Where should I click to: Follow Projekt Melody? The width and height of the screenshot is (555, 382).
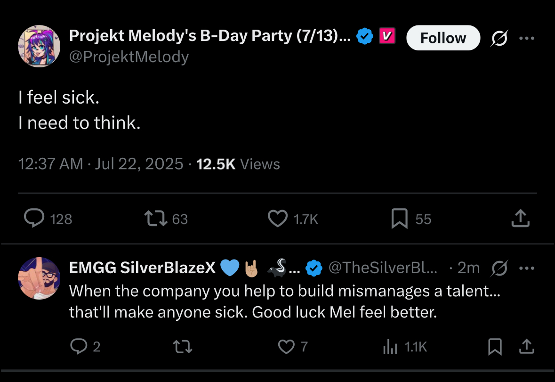tap(443, 38)
